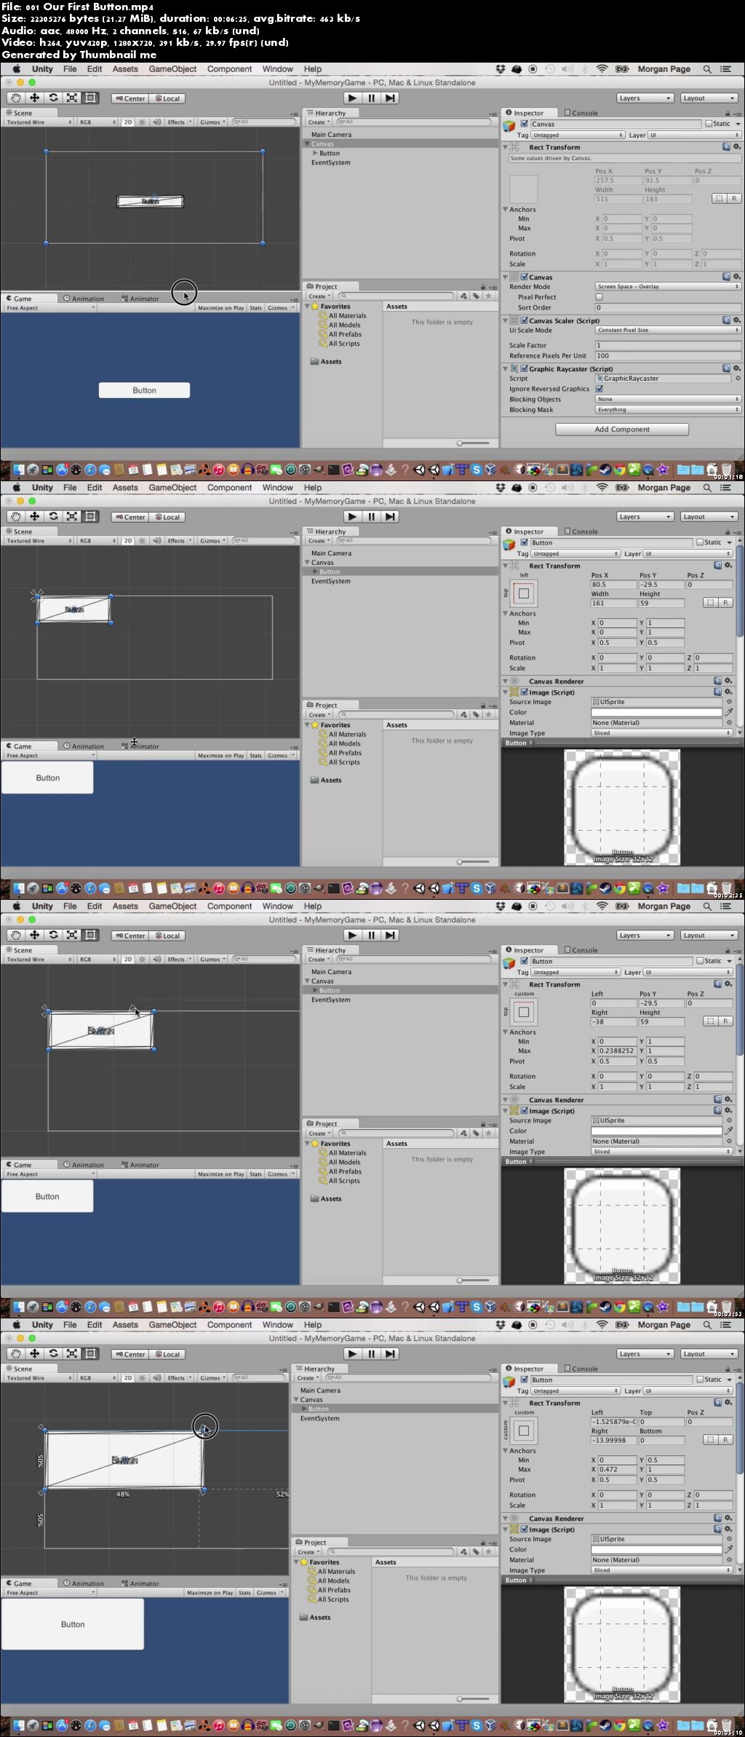Toggle the 2D view button, 00:05:10 frame
Viewport: 745px width, 1737px height.
[128, 1378]
